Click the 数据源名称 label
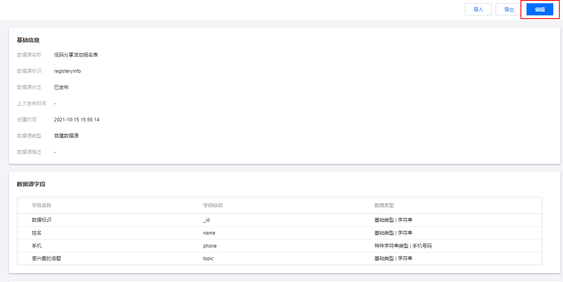 coord(29,55)
